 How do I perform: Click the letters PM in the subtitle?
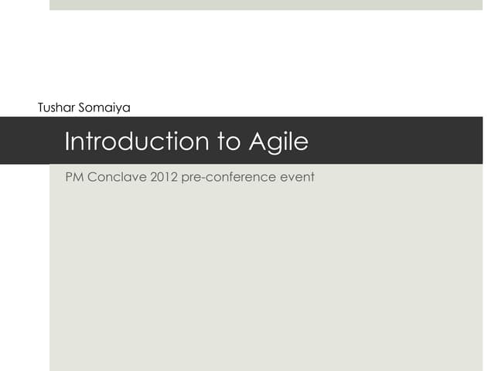(x=75, y=177)
